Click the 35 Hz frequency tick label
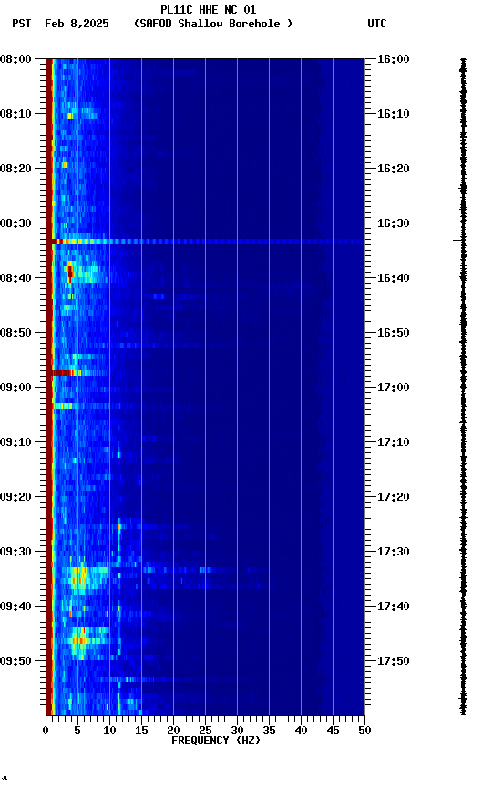This screenshot has height=788, width=503. tap(269, 731)
